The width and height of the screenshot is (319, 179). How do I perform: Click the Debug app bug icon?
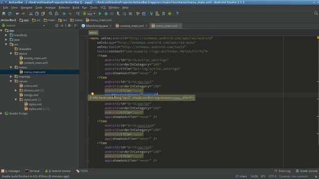pyautogui.click(x=106, y=13)
